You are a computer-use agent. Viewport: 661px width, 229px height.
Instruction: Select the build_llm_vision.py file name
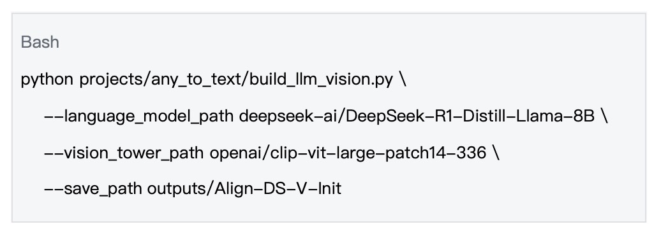pos(321,80)
